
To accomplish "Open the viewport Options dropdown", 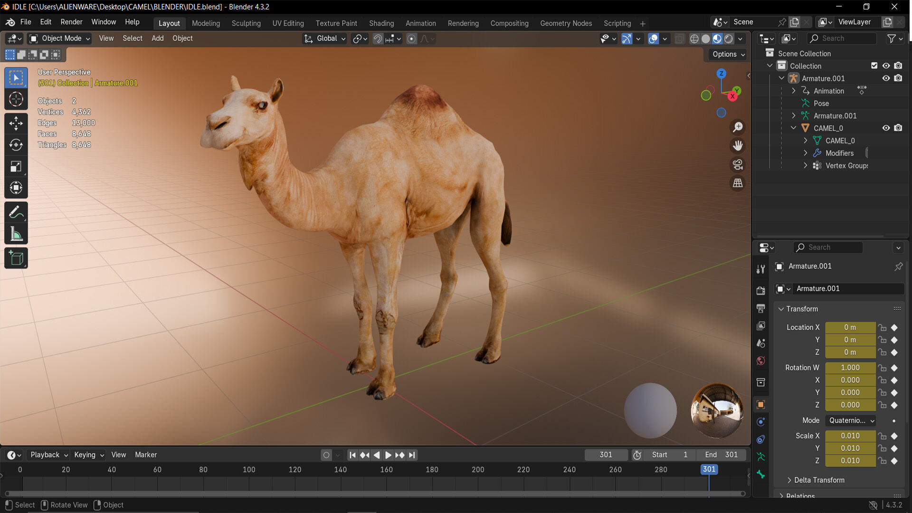I will 728,54.
